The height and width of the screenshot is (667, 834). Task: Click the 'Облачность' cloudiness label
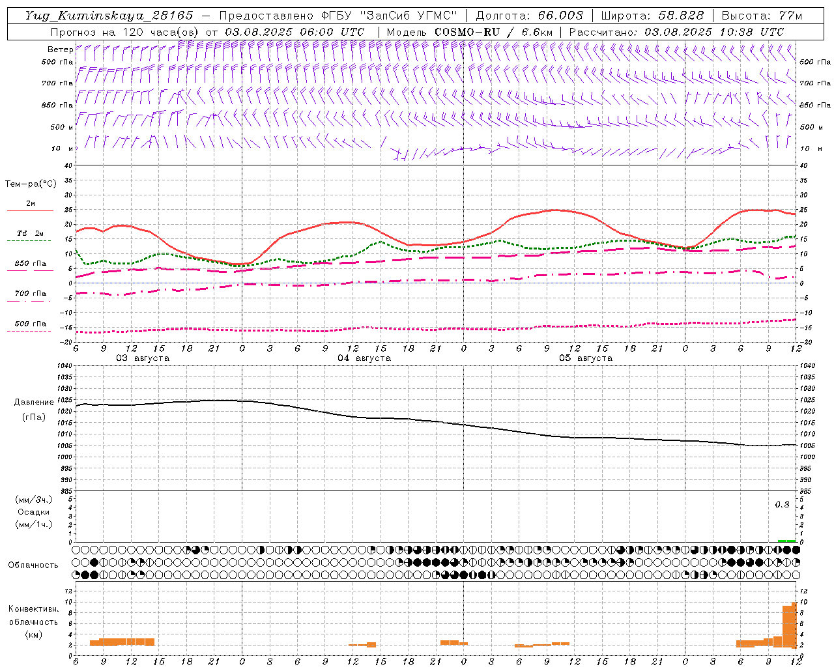[33, 565]
